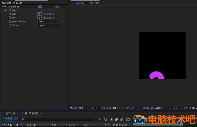Screen dimensions: 197x127
Task: Toggle the Bend stopwatch keyframe icon
Action: coord(10,10)
